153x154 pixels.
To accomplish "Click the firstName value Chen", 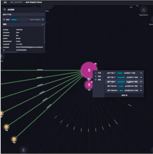I will pyautogui.click(x=18, y=32).
